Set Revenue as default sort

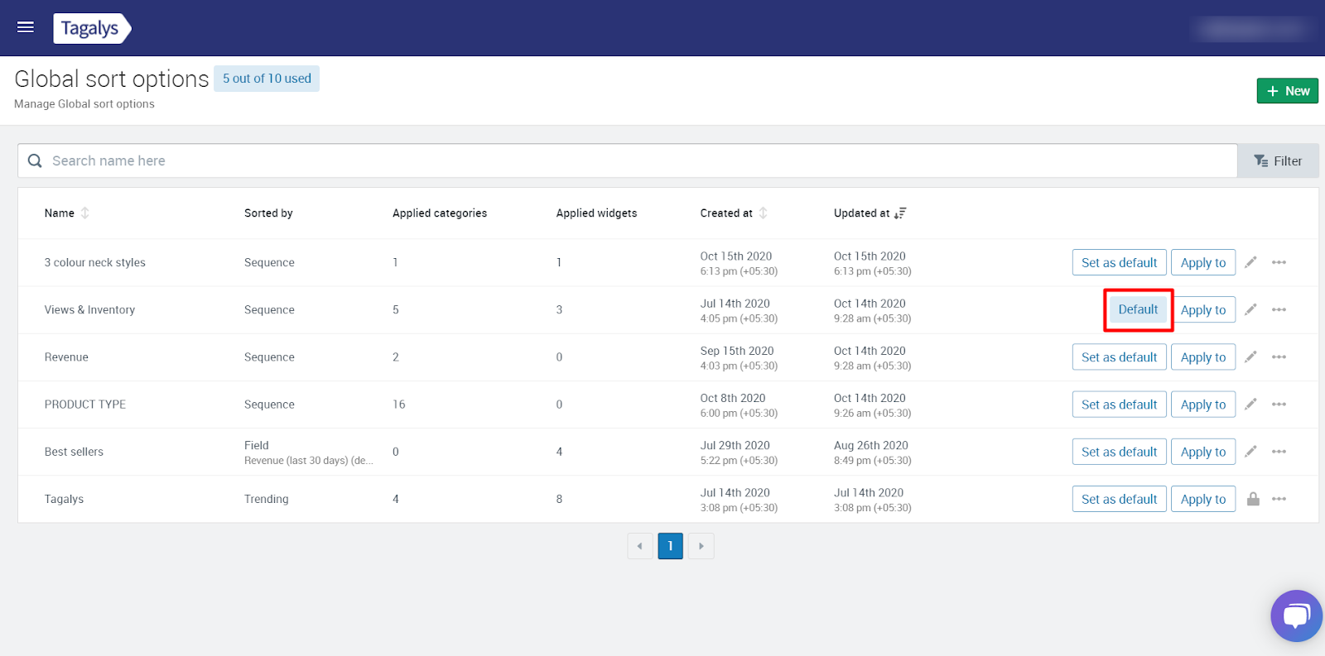1119,357
